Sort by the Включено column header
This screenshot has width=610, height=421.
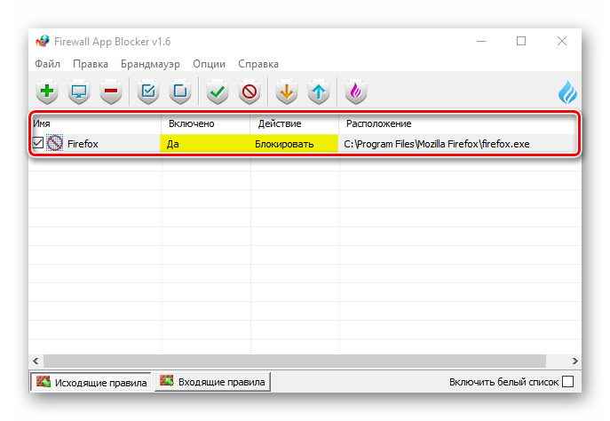tap(206, 123)
